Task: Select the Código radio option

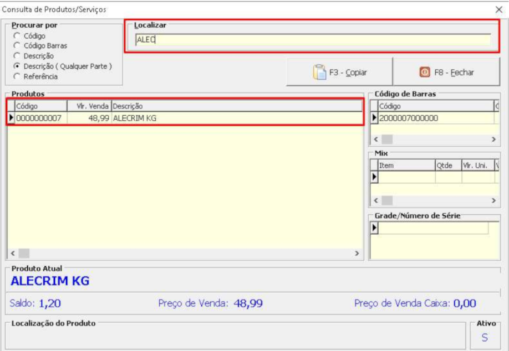Action: (x=17, y=36)
